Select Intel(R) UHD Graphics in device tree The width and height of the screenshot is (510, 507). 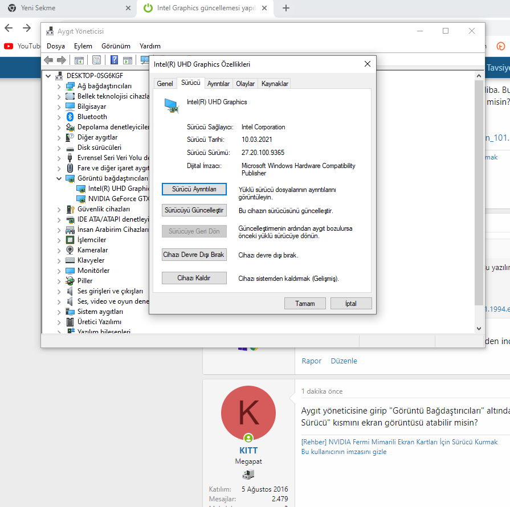click(119, 189)
